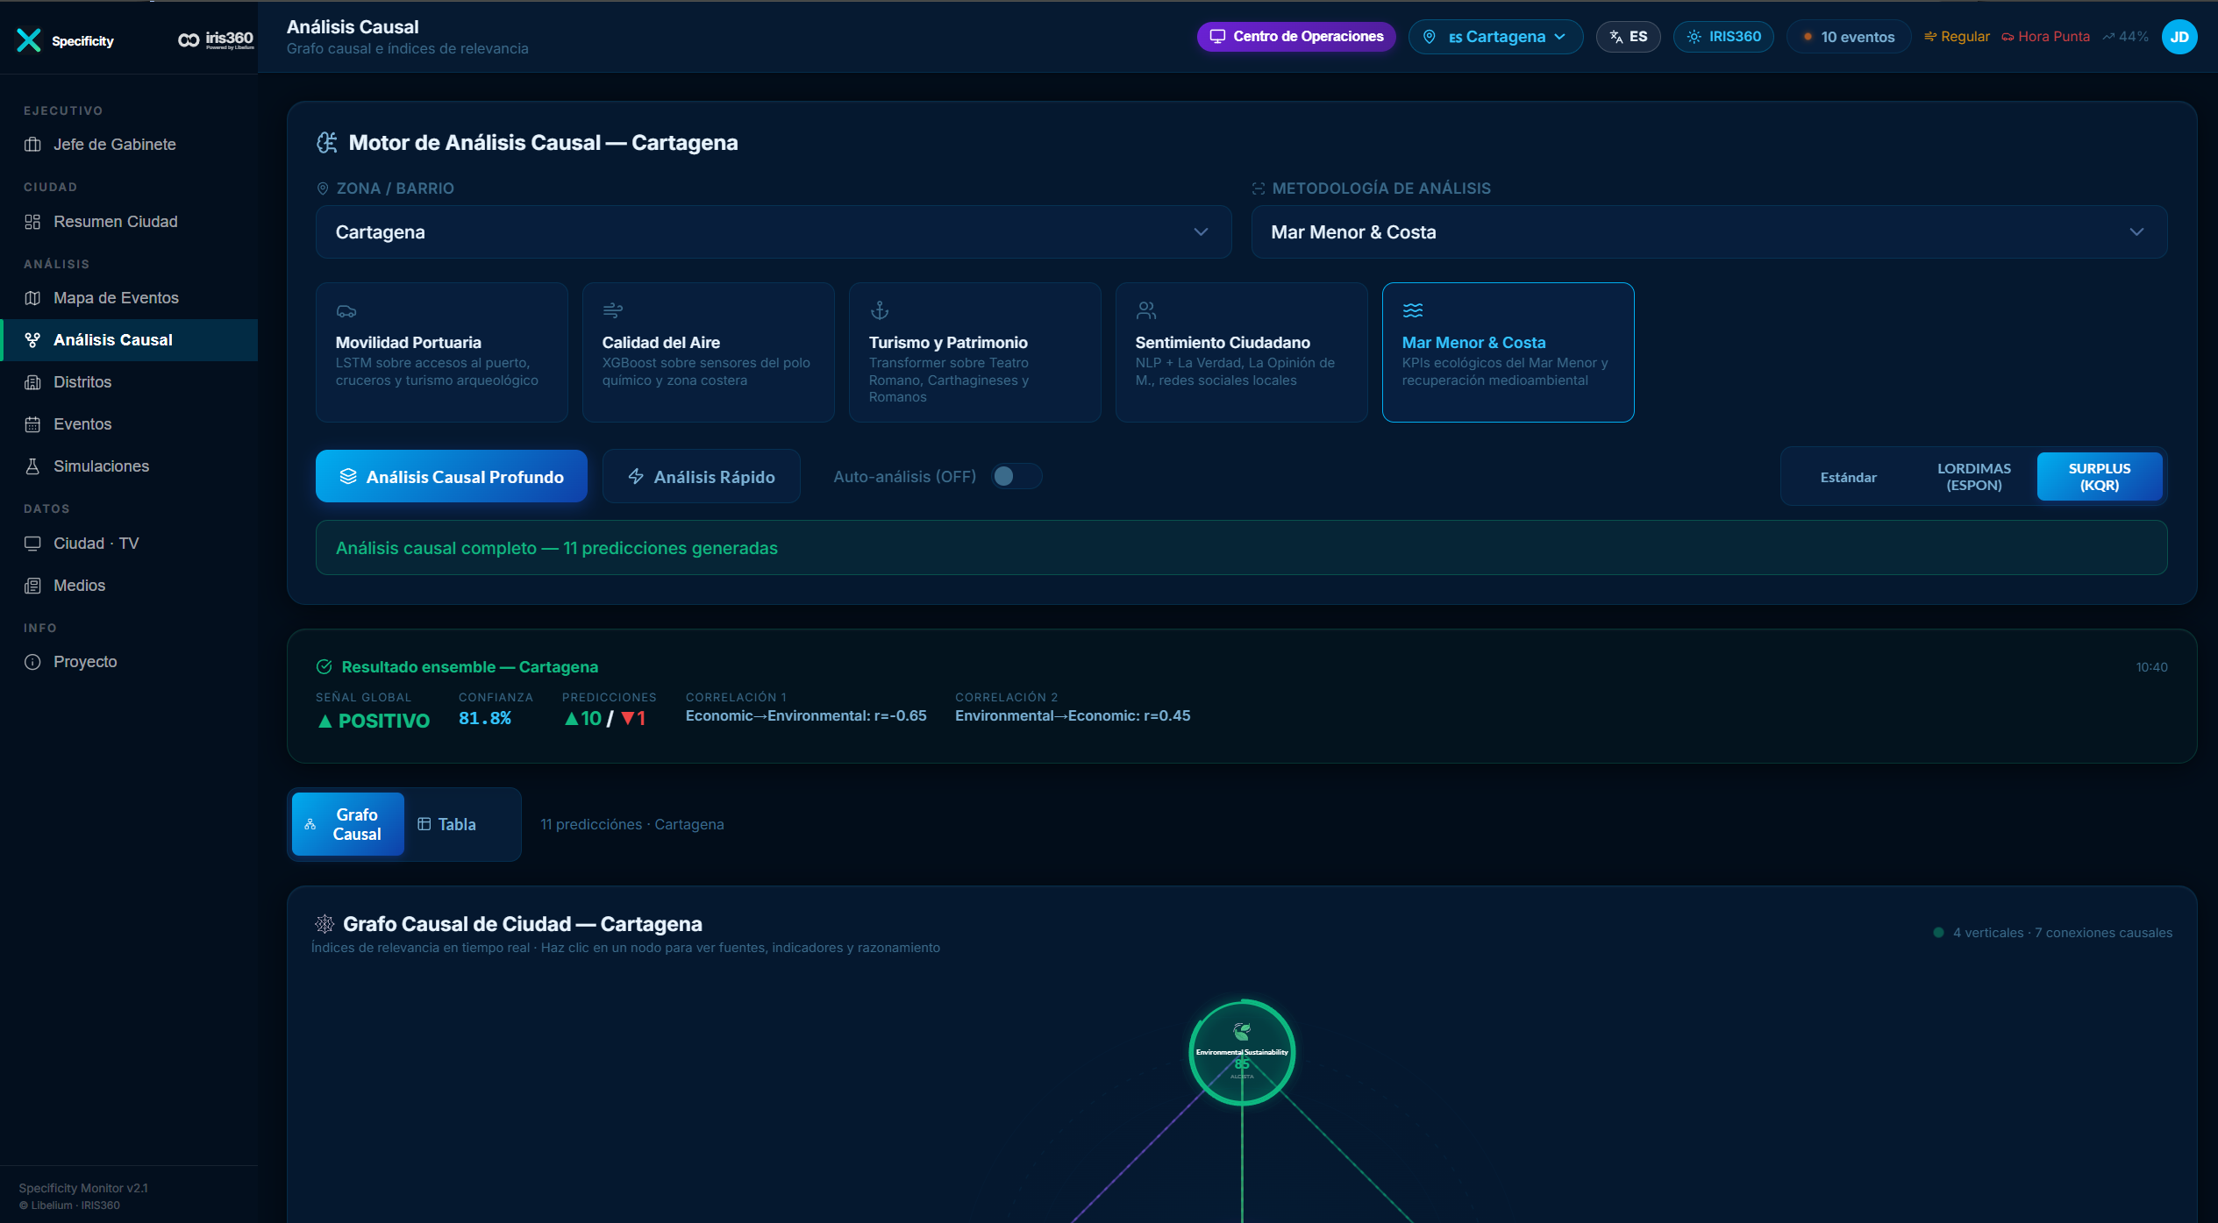The height and width of the screenshot is (1223, 2218).
Task: Toggle the Auto-análisis switch
Action: [1015, 476]
